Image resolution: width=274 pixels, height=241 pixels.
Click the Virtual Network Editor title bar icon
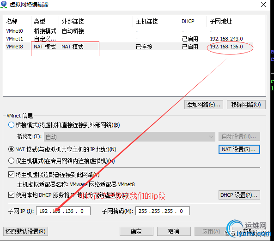point(4,5)
